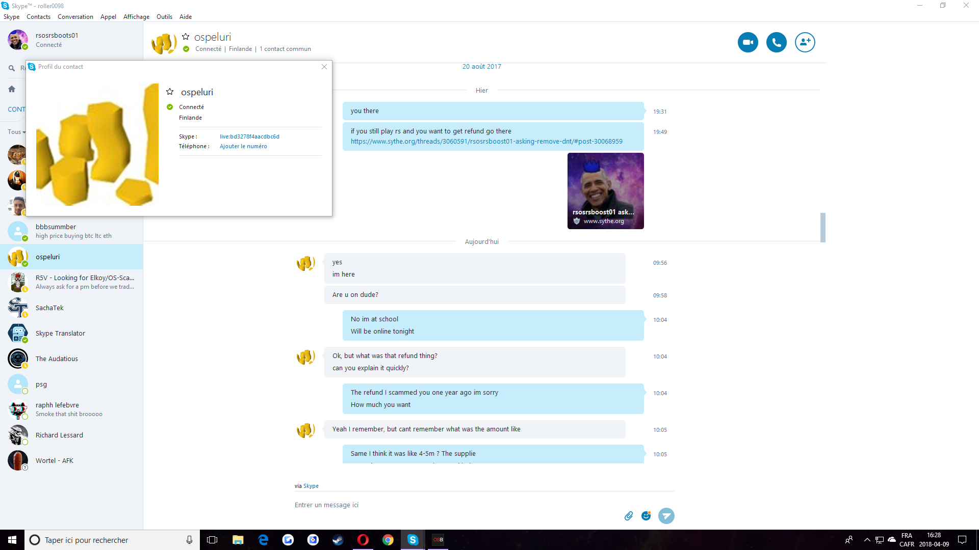Click the conversation scrollbar thumb
The width and height of the screenshot is (979, 550).
point(822,227)
